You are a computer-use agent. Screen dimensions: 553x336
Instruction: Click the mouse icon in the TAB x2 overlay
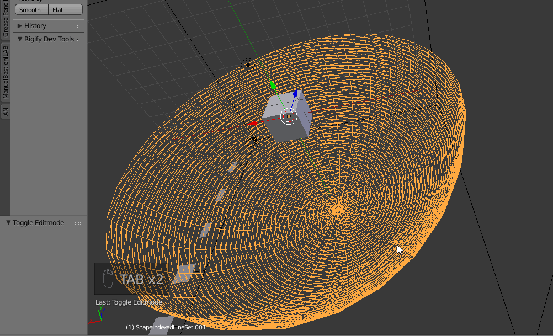coord(109,279)
